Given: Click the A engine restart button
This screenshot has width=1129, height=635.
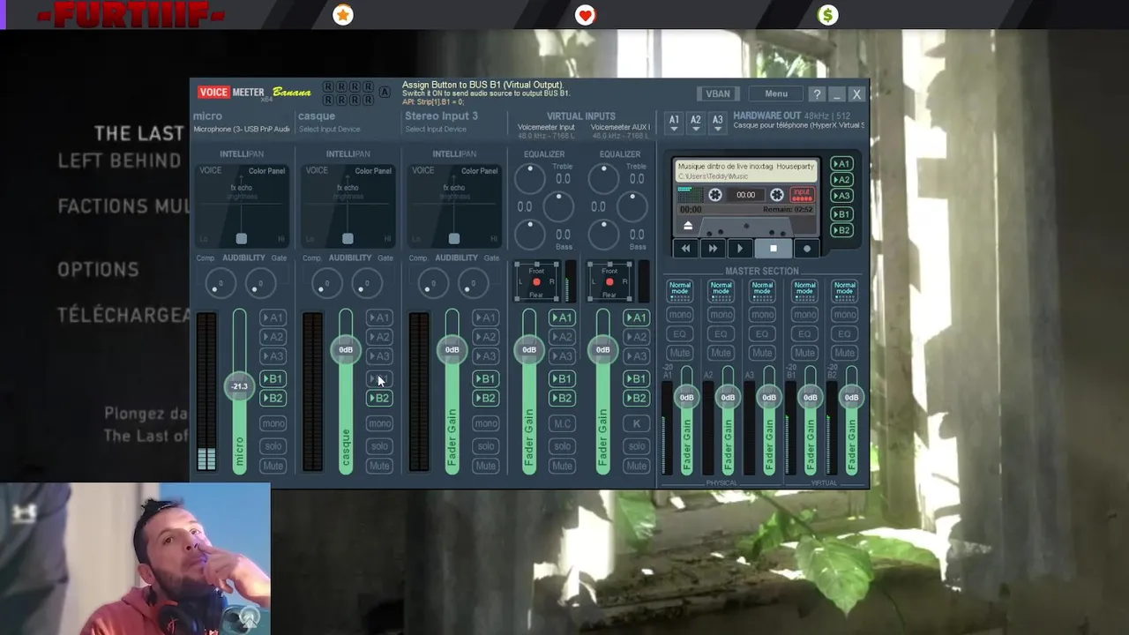Looking at the screenshot, I should (385, 92).
